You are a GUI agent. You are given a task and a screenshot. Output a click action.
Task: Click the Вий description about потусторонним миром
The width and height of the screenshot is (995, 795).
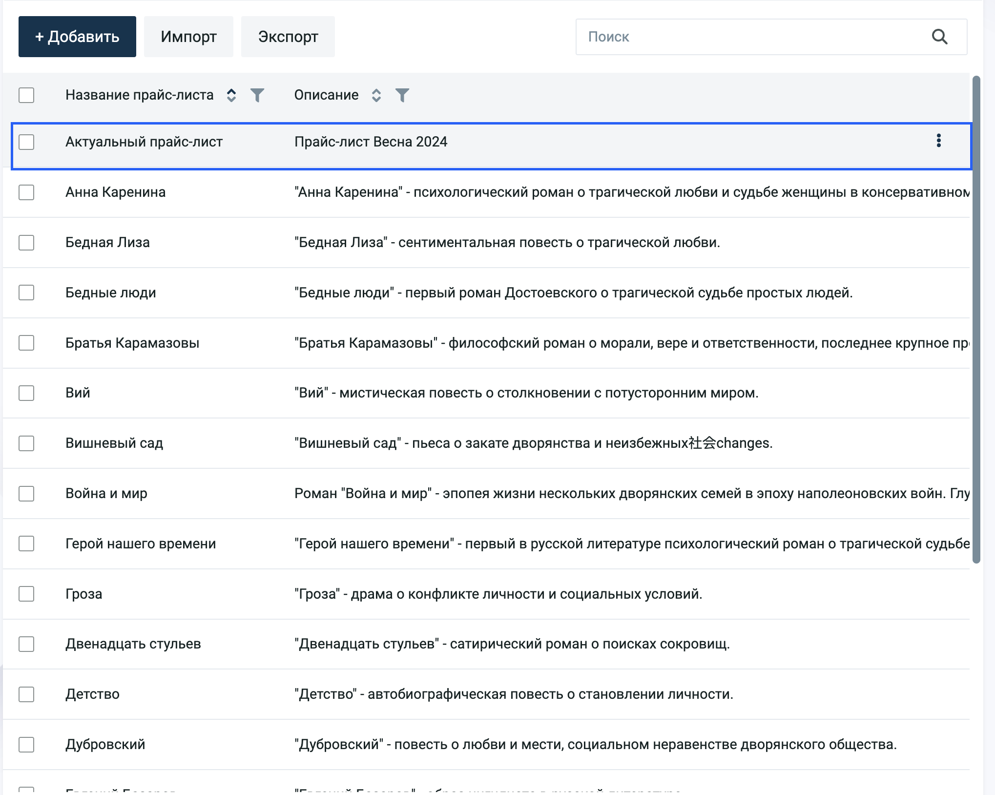click(x=526, y=393)
